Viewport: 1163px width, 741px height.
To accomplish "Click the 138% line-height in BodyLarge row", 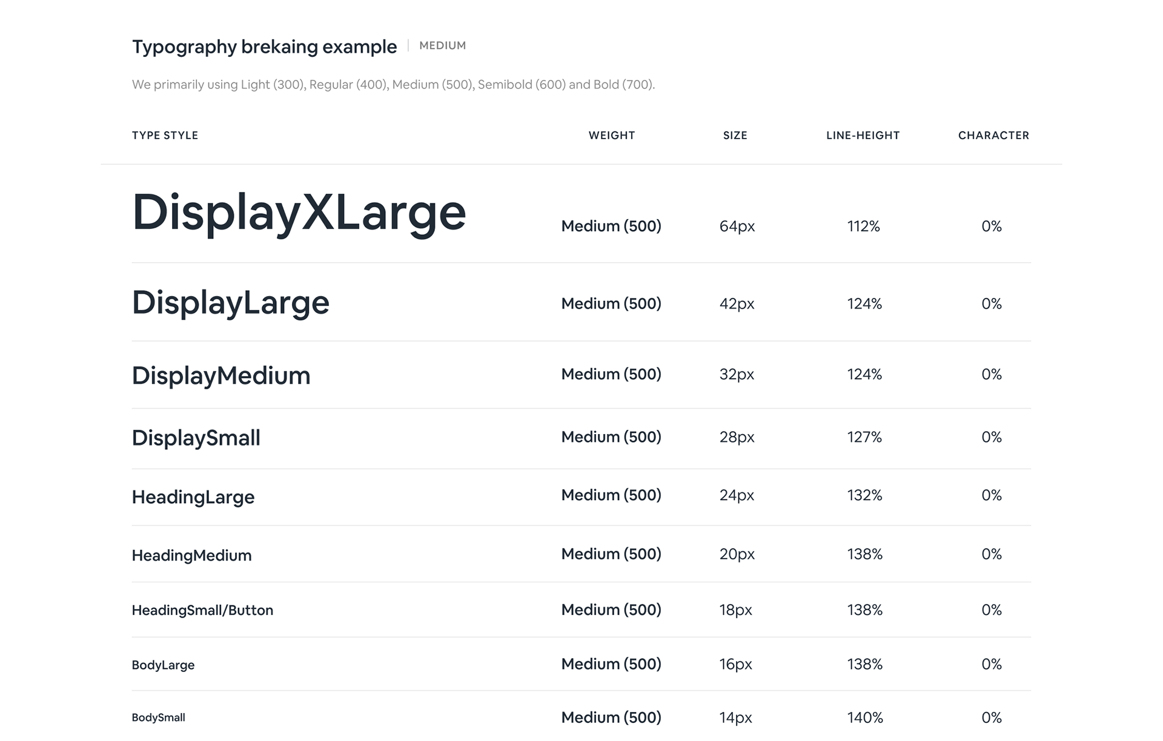I will 865,664.
